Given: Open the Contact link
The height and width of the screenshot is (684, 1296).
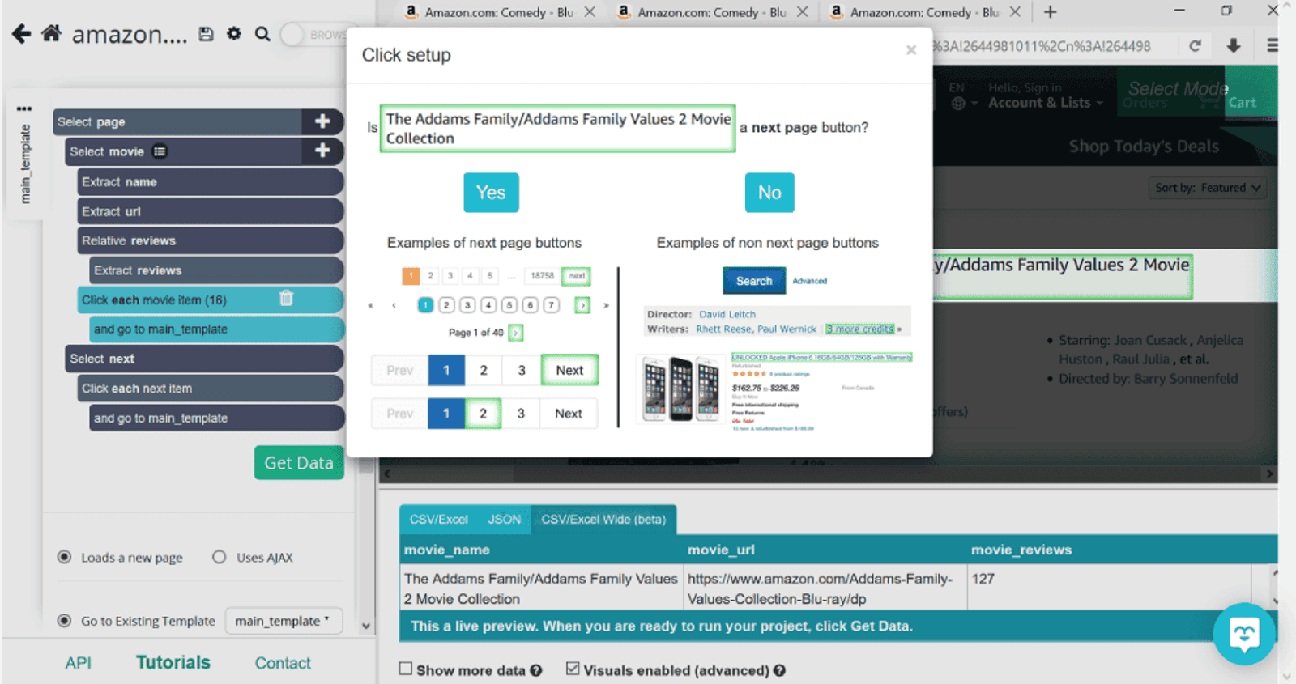Looking at the screenshot, I should [283, 663].
